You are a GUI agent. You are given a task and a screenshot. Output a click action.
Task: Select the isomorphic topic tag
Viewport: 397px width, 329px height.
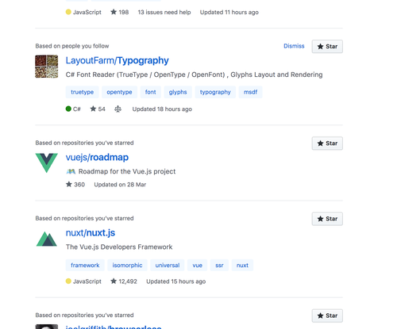pyautogui.click(x=127, y=266)
